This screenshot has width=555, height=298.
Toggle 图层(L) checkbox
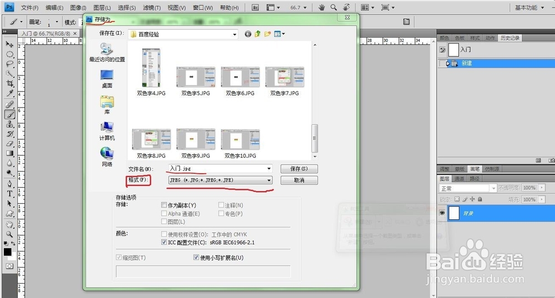[x=164, y=221]
